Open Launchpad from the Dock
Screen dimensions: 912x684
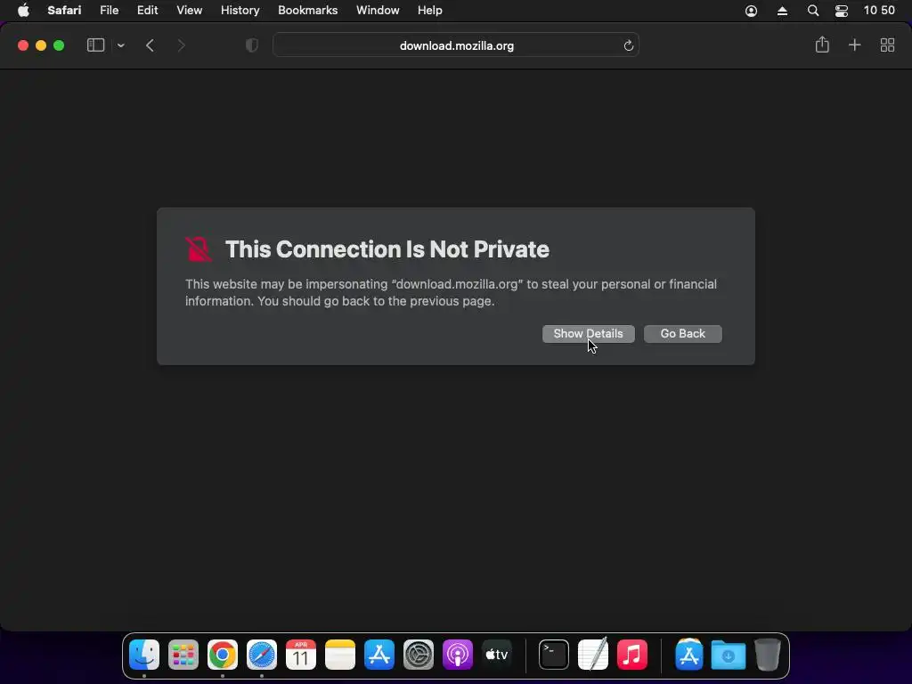(183, 655)
